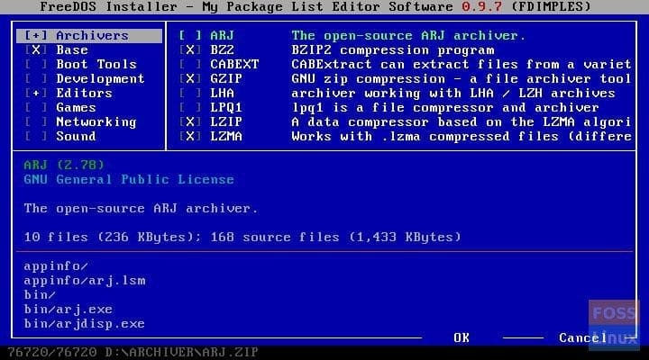Uncheck the Base group checkbox
The height and width of the screenshot is (360, 649).
pyautogui.click(x=36, y=50)
